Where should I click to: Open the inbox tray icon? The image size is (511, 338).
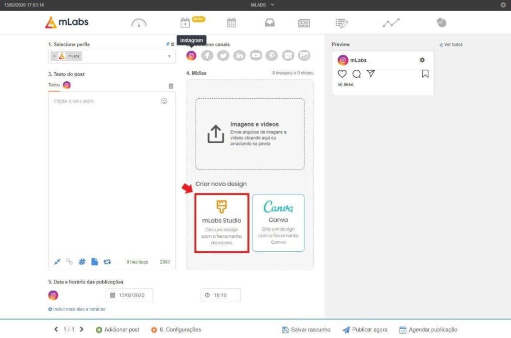pos(269,23)
